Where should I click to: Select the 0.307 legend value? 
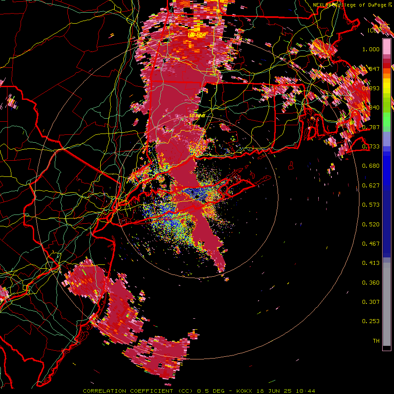(371, 302)
